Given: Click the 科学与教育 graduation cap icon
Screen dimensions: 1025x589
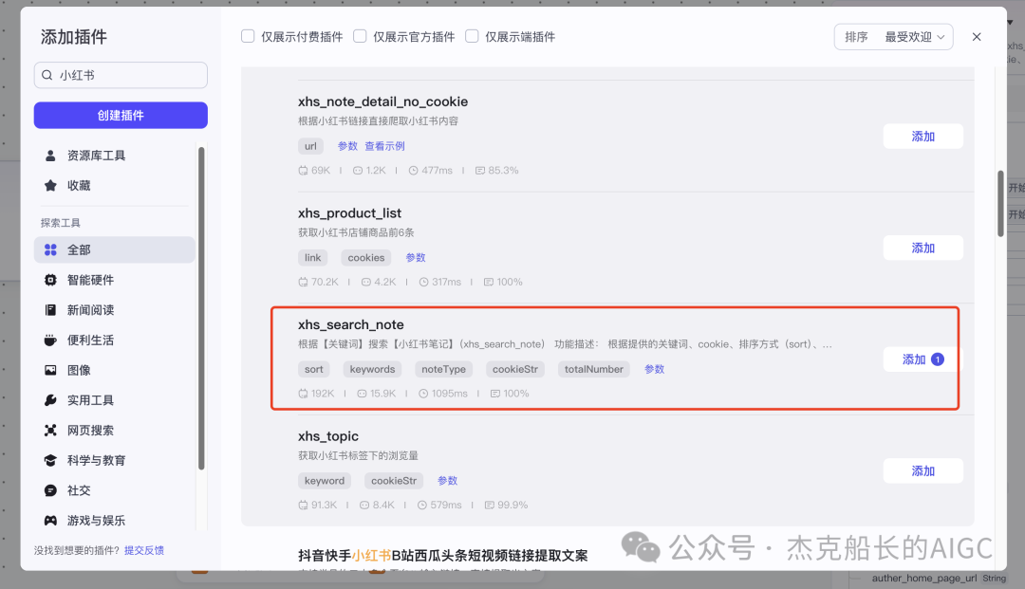Looking at the screenshot, I should click(x=50, y=460).
